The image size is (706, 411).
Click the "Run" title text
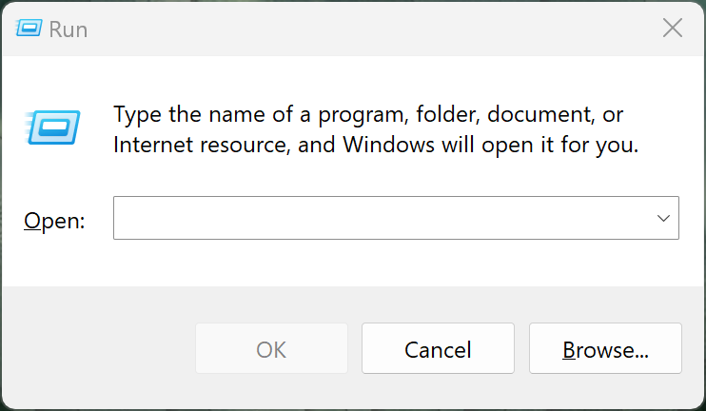69,29
